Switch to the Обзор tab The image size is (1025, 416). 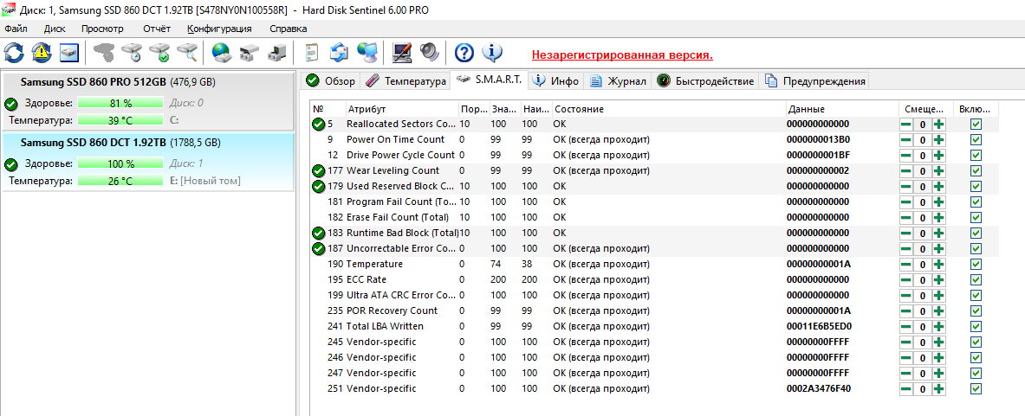[331, 80]
